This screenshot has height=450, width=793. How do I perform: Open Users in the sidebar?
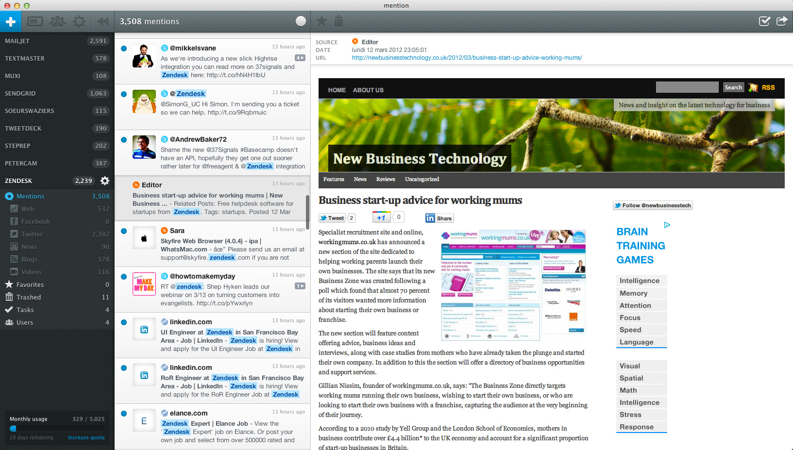pos(57,322)
